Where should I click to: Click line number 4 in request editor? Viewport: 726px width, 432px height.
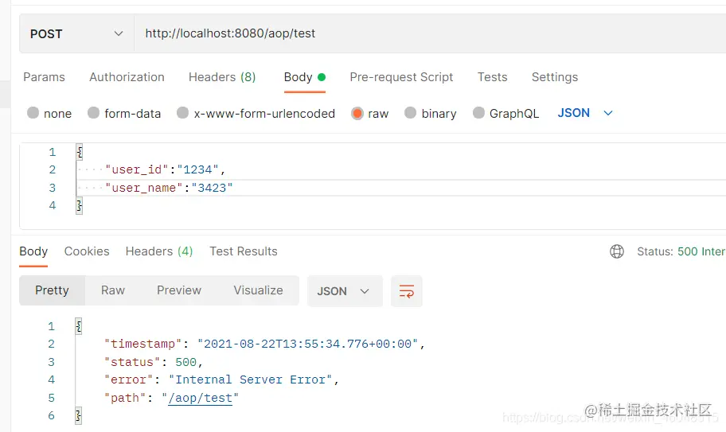(x=53, y=206)
